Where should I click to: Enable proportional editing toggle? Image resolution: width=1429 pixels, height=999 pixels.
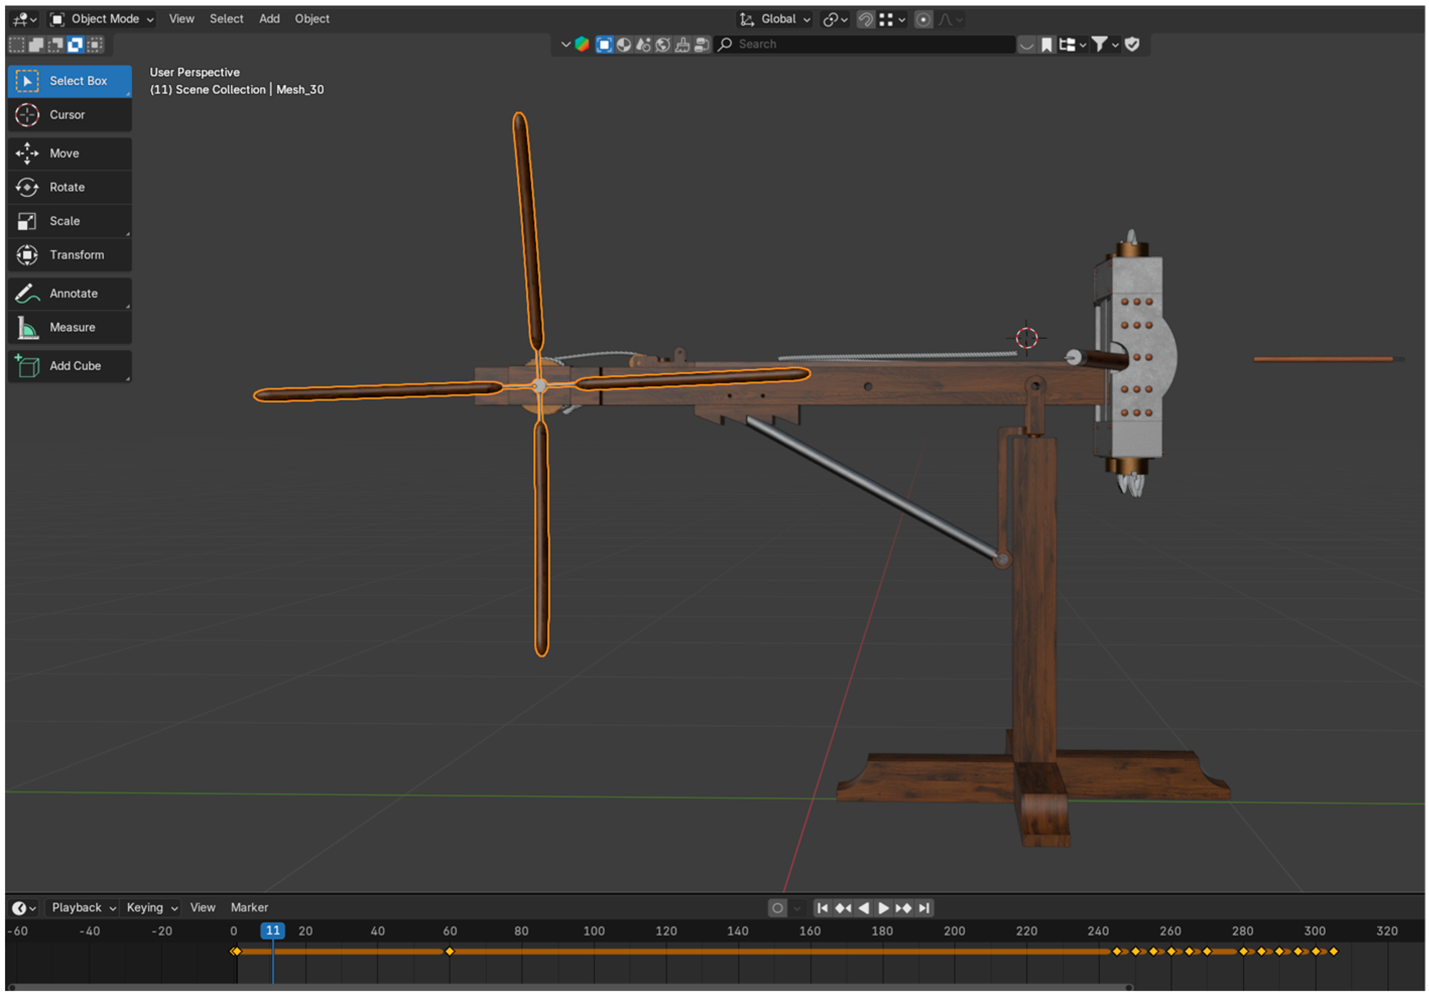pyautogui.click(x=923, y=19)
